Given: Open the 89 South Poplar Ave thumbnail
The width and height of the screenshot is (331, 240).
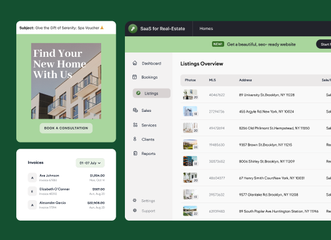Looking at the screenshot, I should (x=190, y=211).
